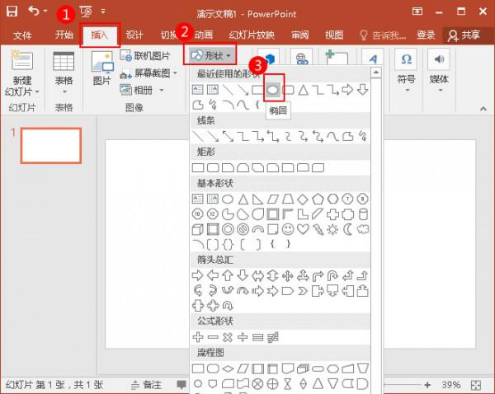The image size is (495, 394).
Task: Click the save icon in title bar
Action: 12,12
